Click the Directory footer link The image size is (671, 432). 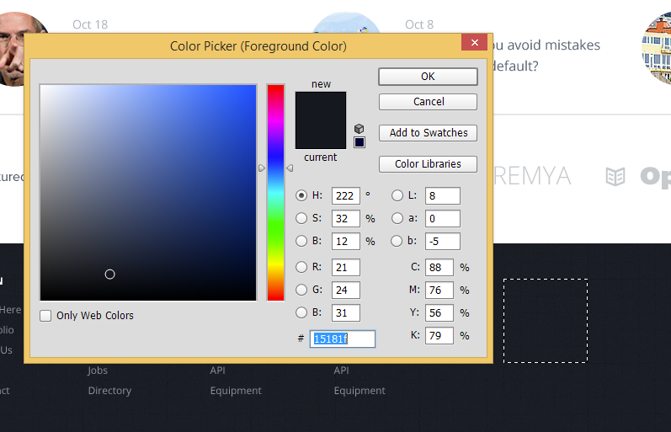click(109, 391)
